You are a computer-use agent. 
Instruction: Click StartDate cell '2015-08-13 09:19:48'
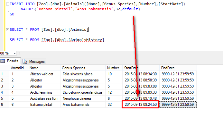141,98
